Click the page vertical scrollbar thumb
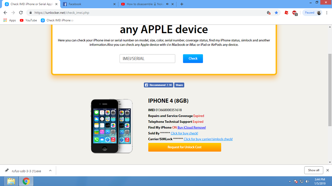 [x=330, y=90]
